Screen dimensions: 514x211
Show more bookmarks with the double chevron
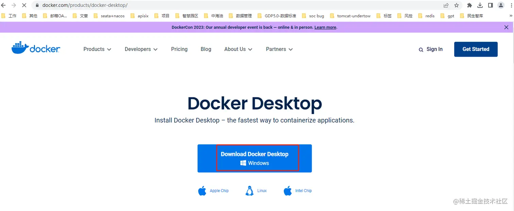(511, 16)
